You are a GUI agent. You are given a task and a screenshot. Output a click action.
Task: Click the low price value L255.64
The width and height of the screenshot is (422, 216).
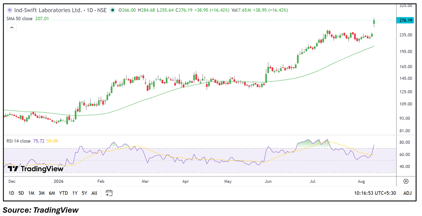click(165, 10)
